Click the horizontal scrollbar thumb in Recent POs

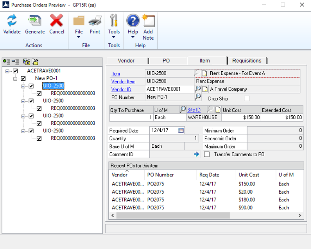pyautogui.click(x=173, y=215)
